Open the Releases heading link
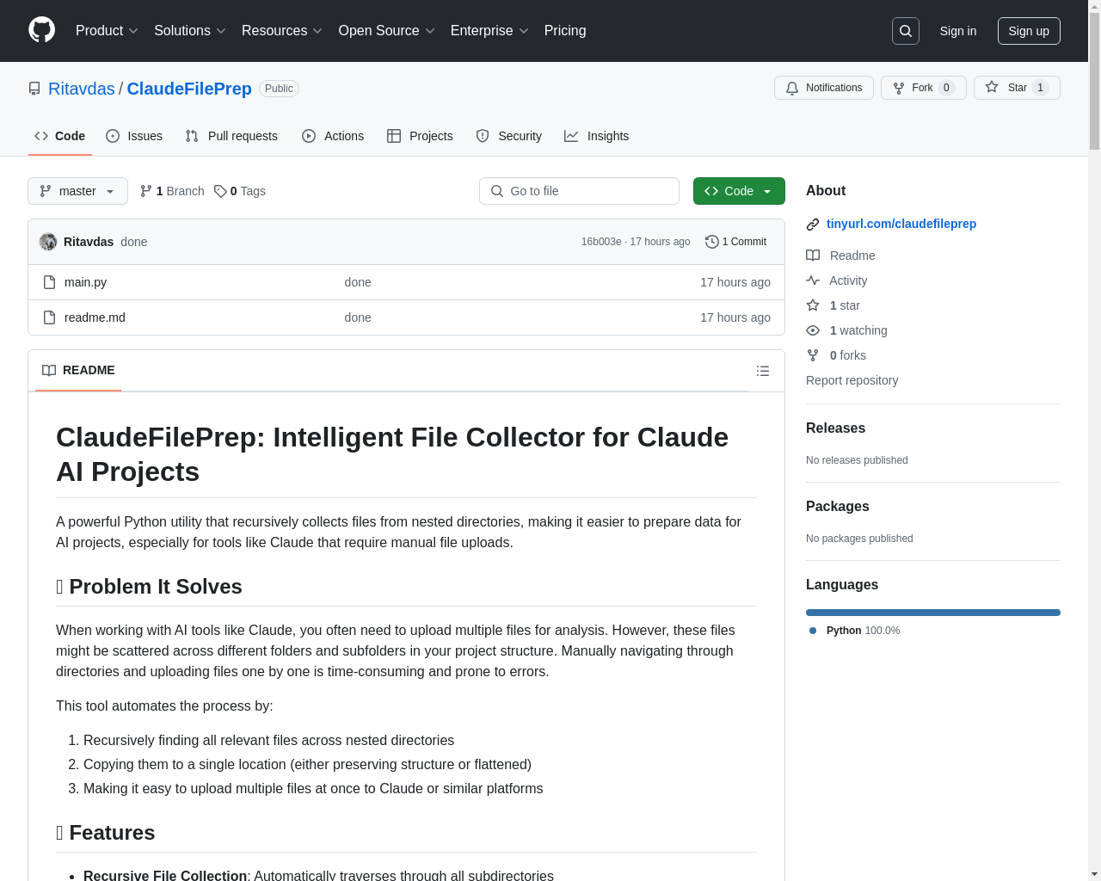This screenshot has width=1101, height=881. coord(835,428)
